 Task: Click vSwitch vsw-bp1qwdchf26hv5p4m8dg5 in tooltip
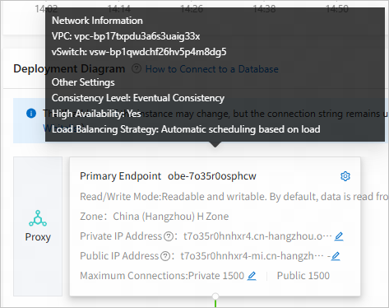pos(139,52)
